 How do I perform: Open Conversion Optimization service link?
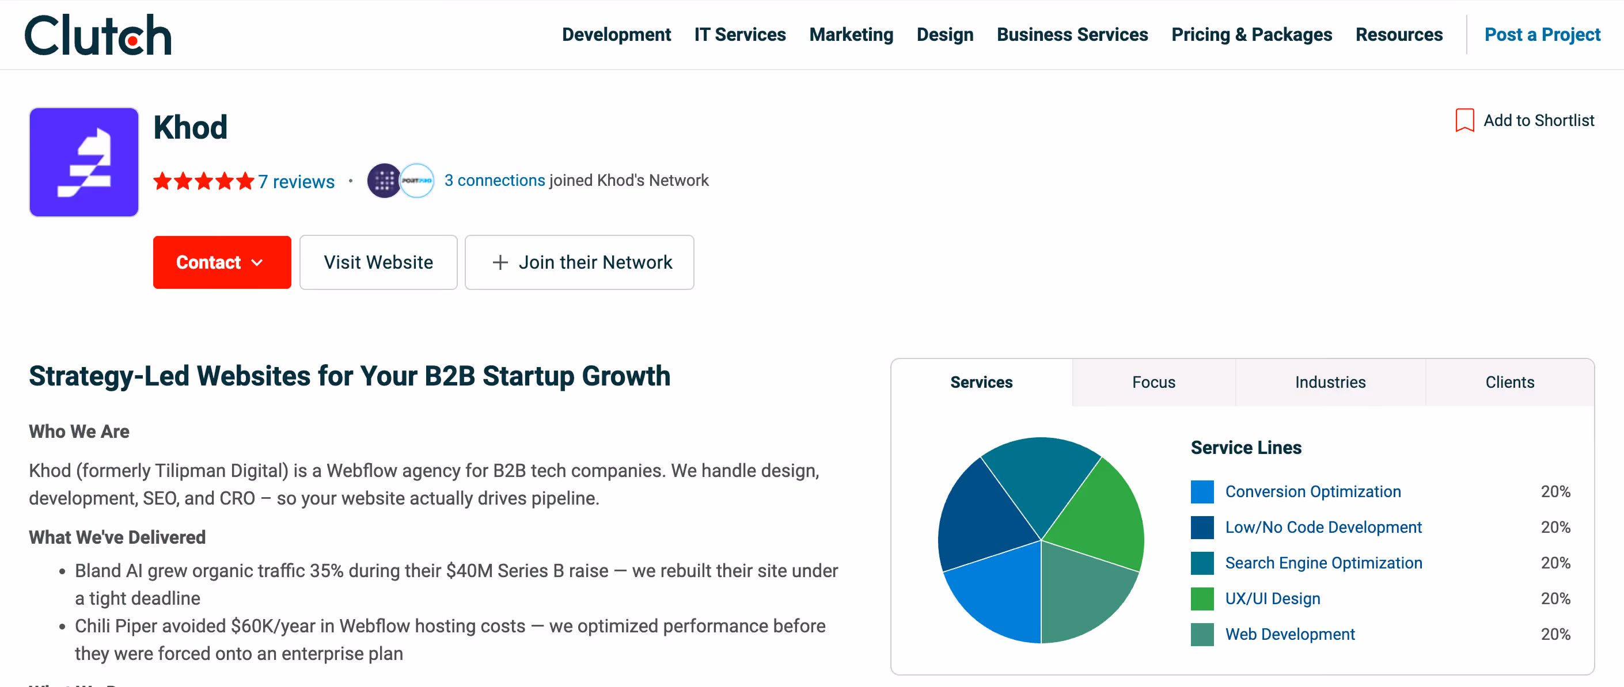coord(1312,492)
